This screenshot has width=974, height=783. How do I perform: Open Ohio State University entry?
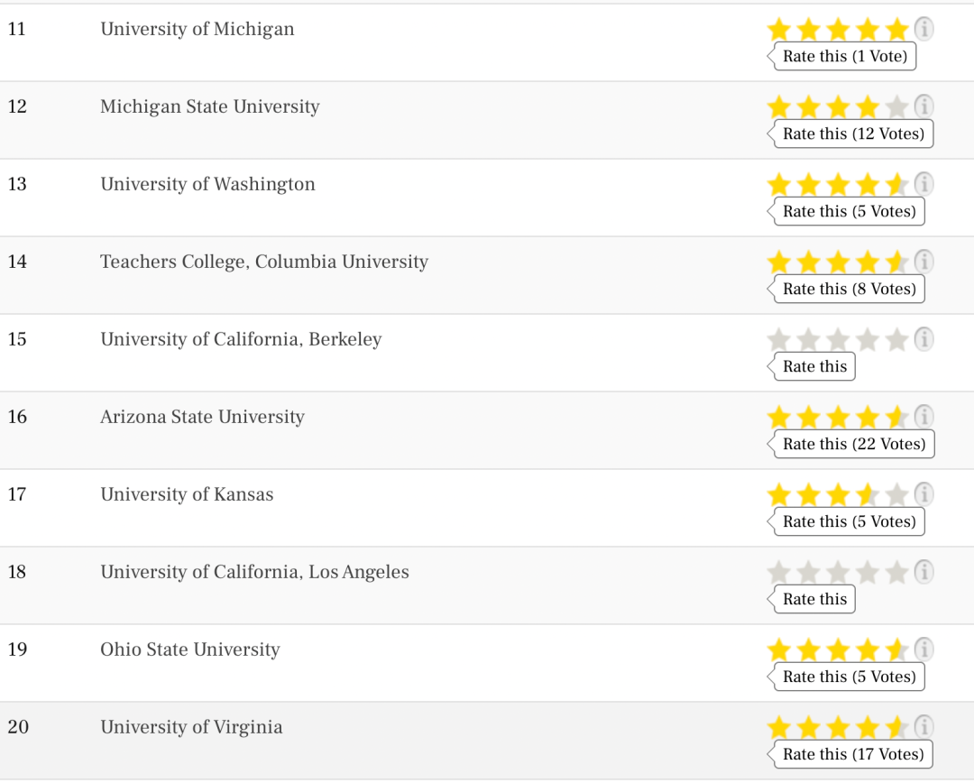tap(190, 649)
